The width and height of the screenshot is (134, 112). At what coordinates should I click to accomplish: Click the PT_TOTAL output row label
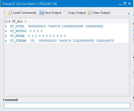coord(17,26)
